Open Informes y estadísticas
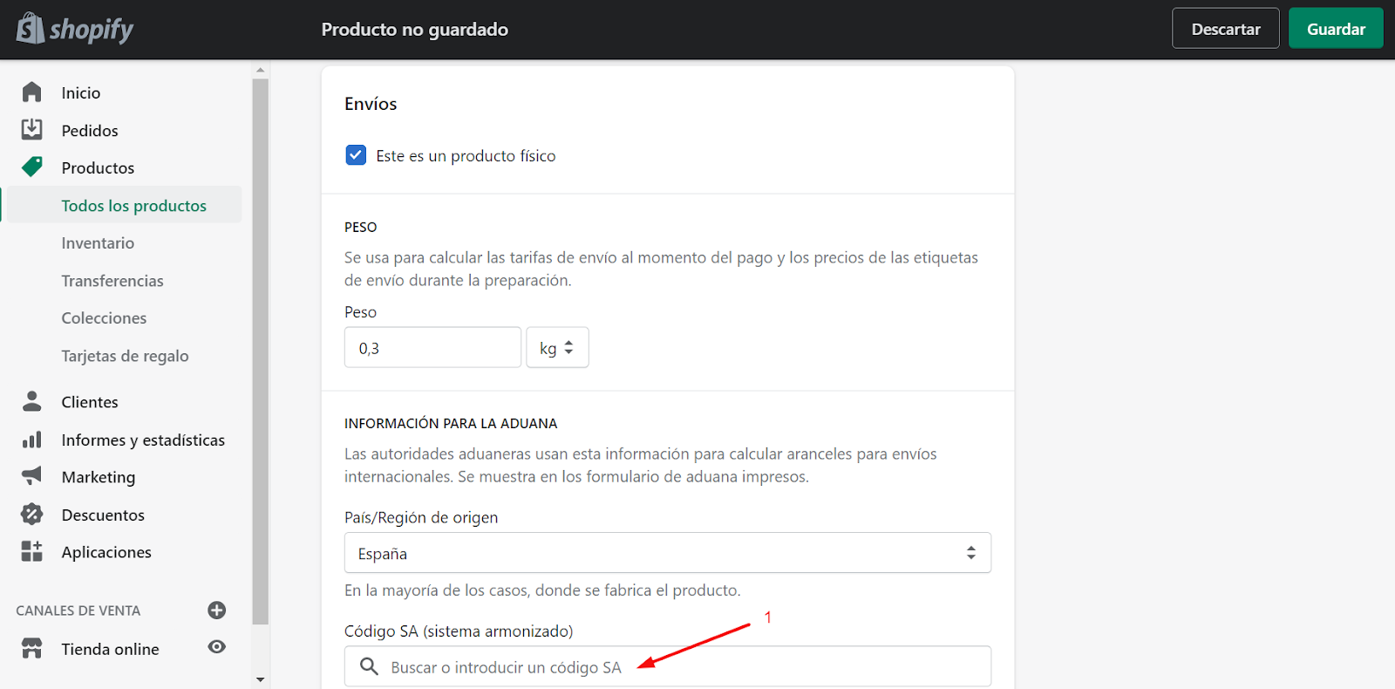1395x689 pixels. 143,440
